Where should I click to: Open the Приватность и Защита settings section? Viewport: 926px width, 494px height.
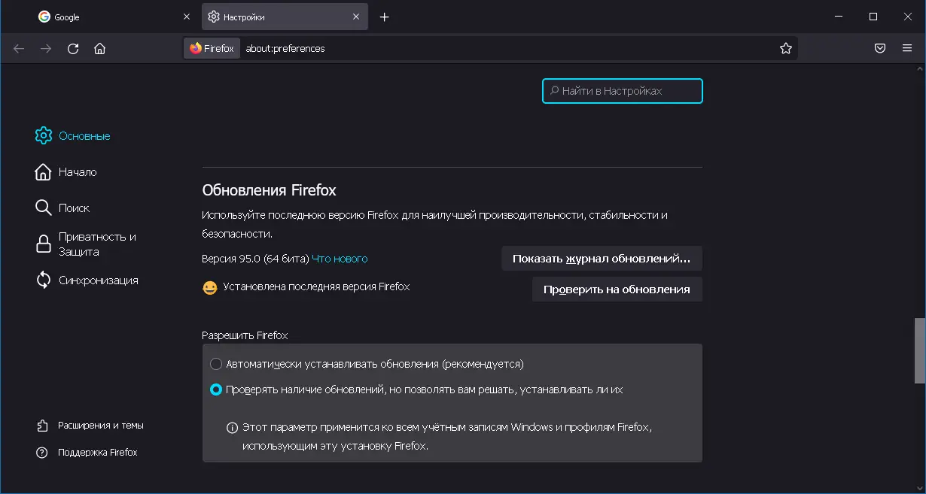(97, 244)
